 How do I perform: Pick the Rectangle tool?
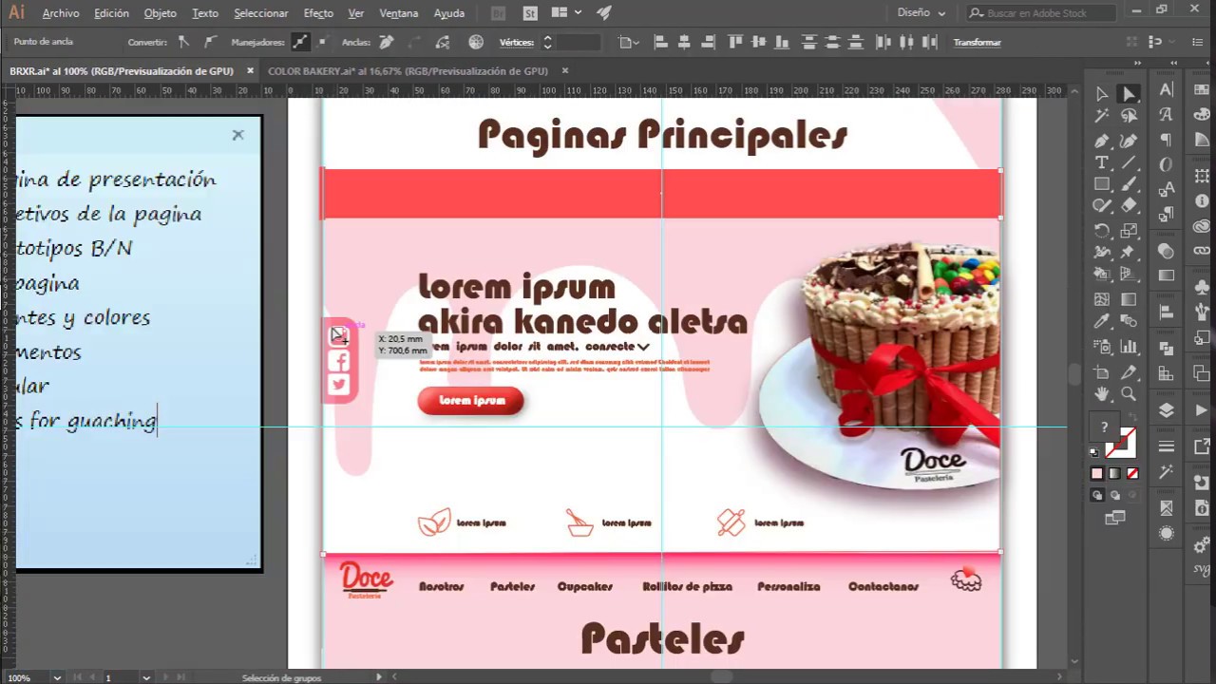click(x=1102, y=184)
